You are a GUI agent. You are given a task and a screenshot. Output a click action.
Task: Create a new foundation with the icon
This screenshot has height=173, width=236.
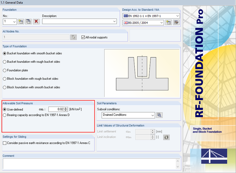click(x=21, y=22)
